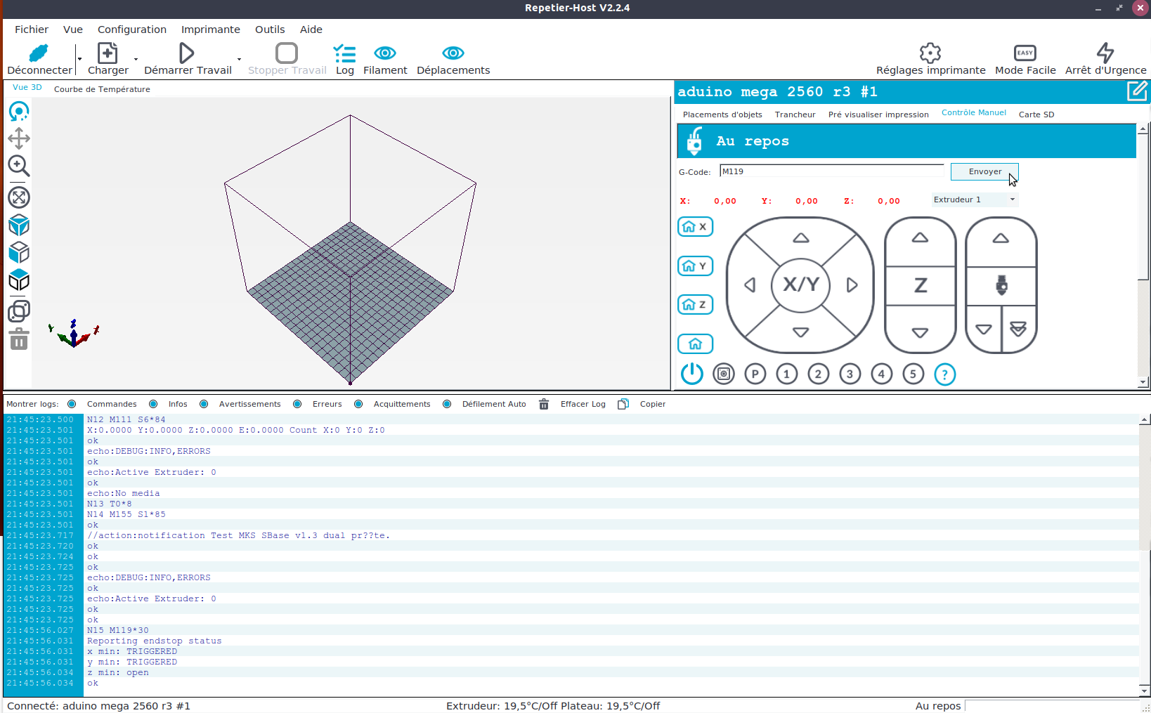Click the Home X axis button
This screenshot has width=1151, height=713.
tap(695, 227)
